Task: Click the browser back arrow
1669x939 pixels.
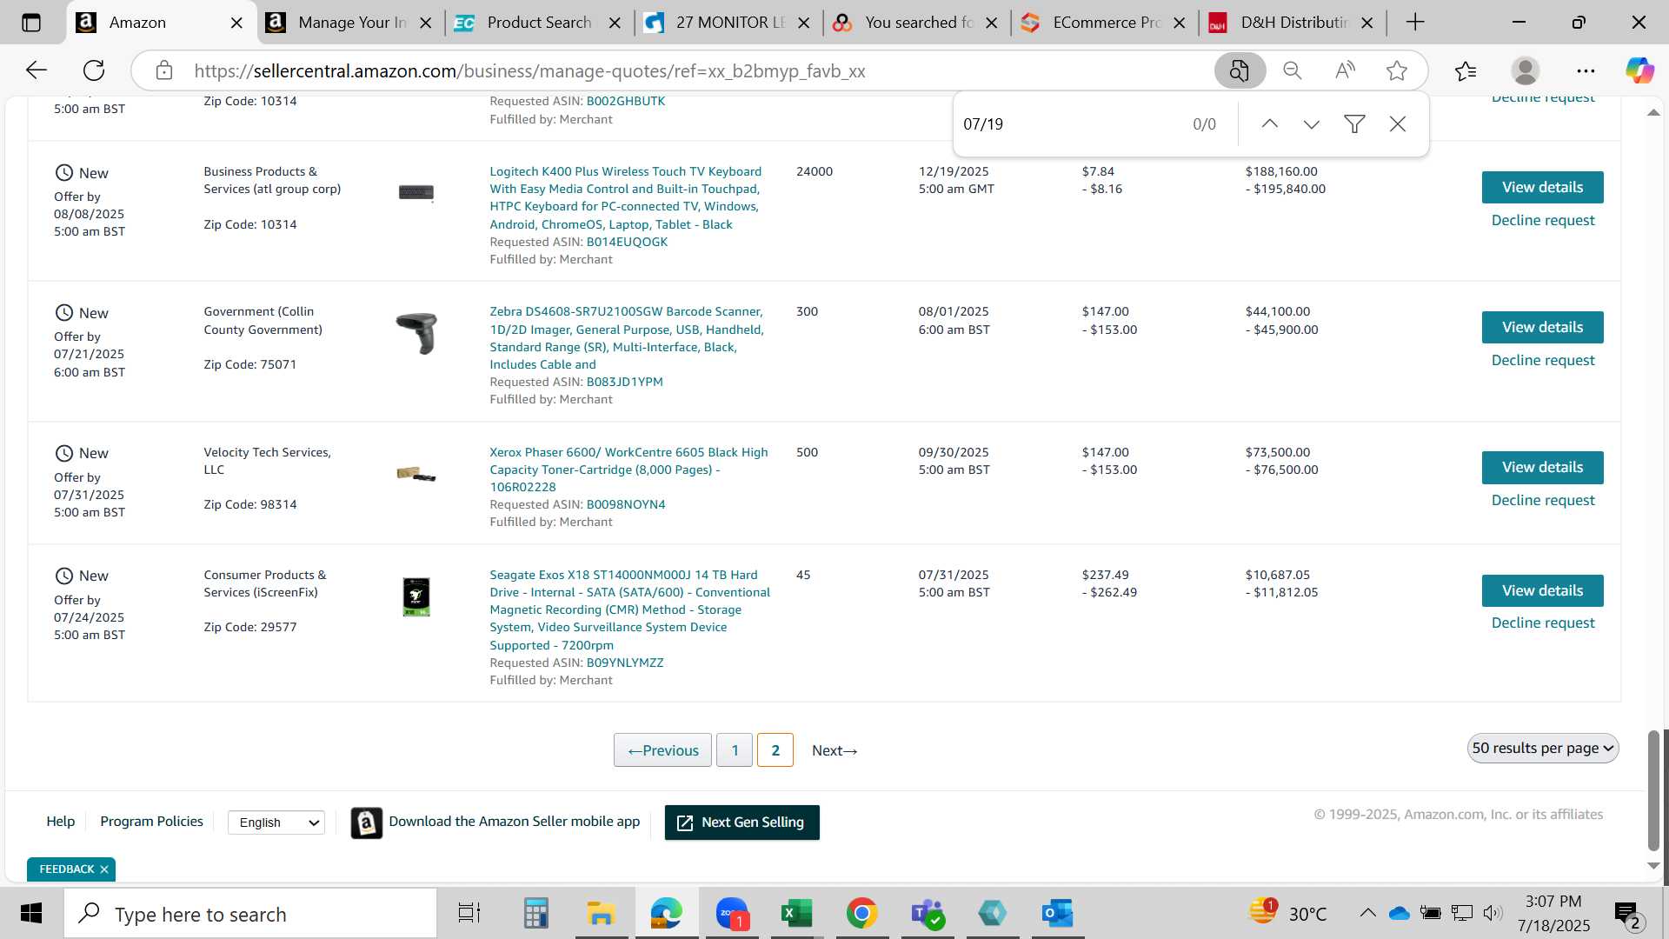Action: click(x=36, y=70)
